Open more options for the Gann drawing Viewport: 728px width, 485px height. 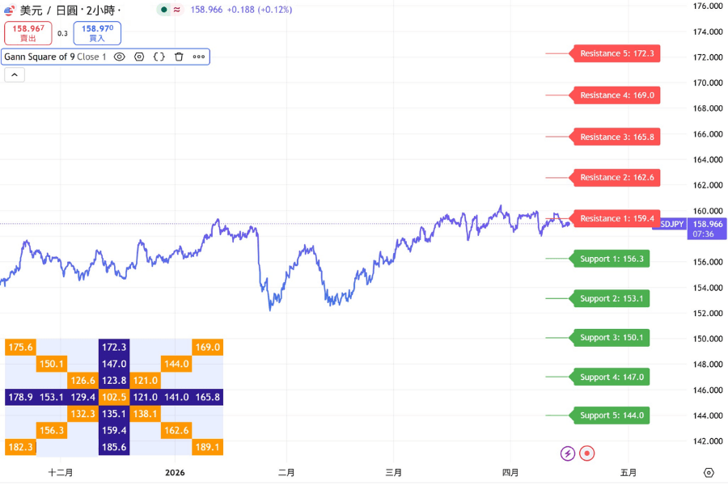click(x=199, y=57)
